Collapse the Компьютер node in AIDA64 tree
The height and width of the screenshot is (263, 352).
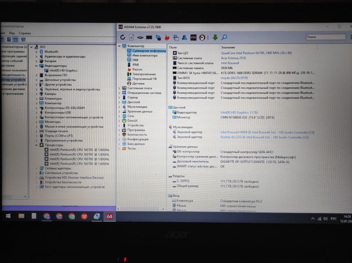119,46
